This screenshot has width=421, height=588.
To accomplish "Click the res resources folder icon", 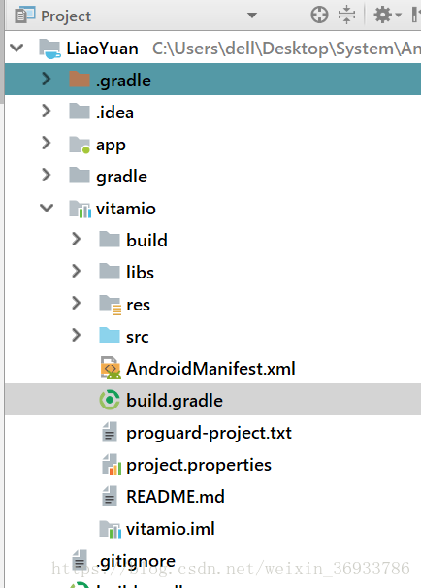I will (111, 305).
